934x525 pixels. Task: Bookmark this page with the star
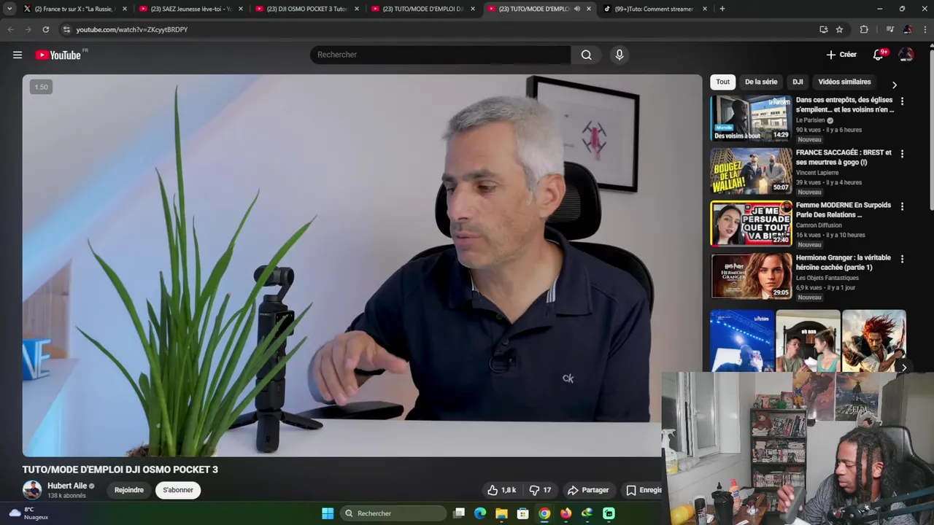pyautogui.click(x=840, y=29)
